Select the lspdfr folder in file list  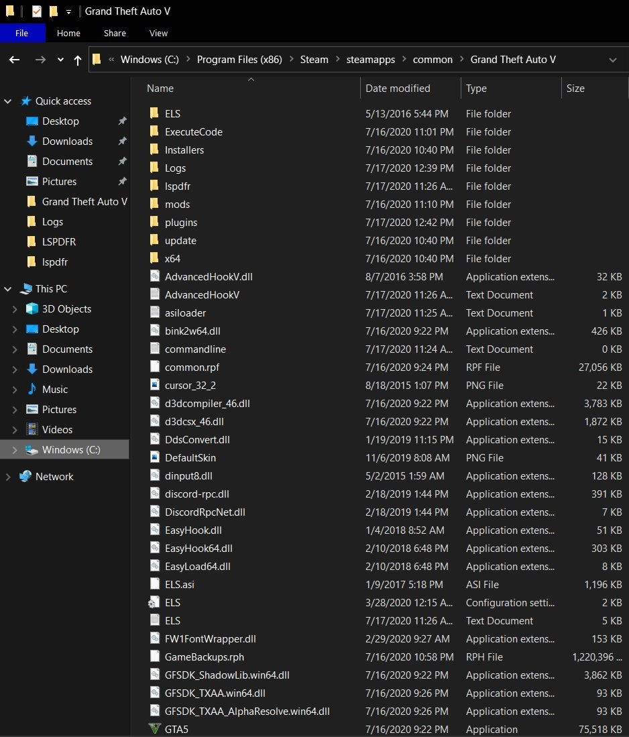[x=177, y=186]
